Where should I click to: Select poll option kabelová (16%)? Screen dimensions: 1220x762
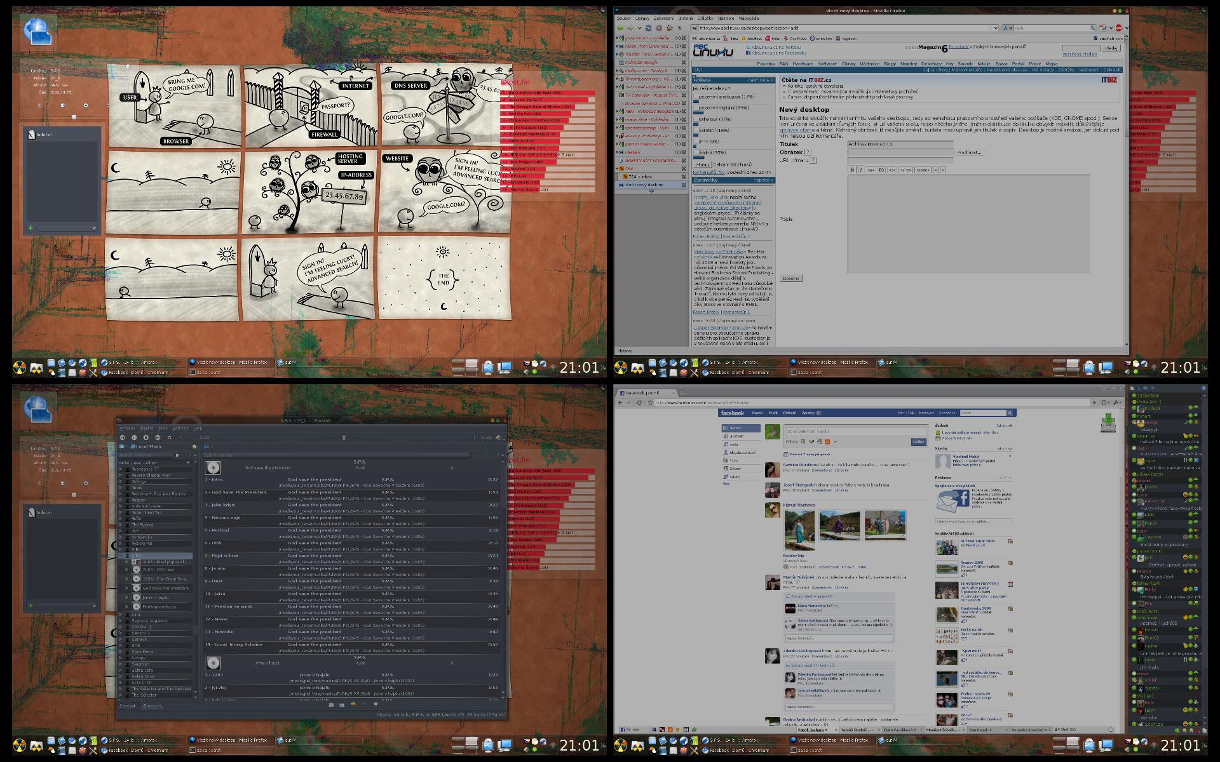click(x=696, y=119)
